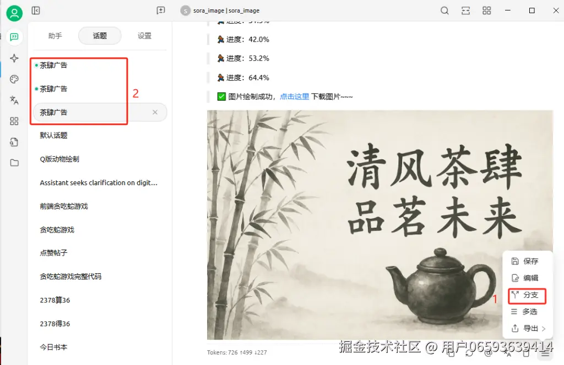
Task: Remove the selected 茶肆广告 topic with the X
Action: (155, 112)
